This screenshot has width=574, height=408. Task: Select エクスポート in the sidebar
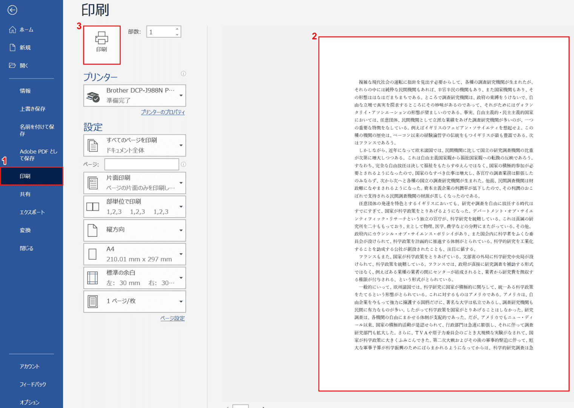coord(31,212)
